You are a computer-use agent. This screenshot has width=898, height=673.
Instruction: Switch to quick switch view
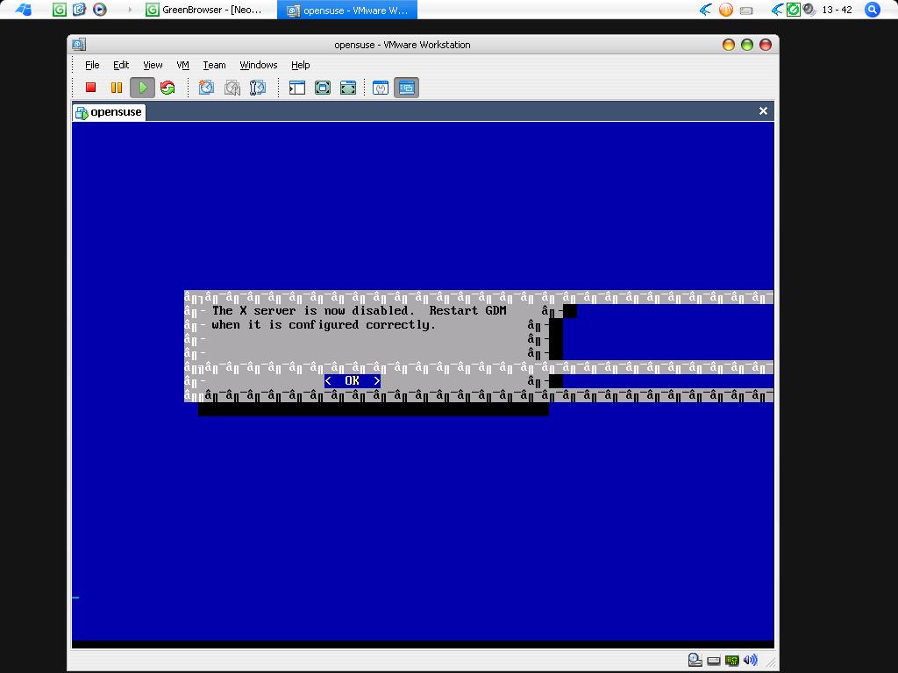point(348,87)
